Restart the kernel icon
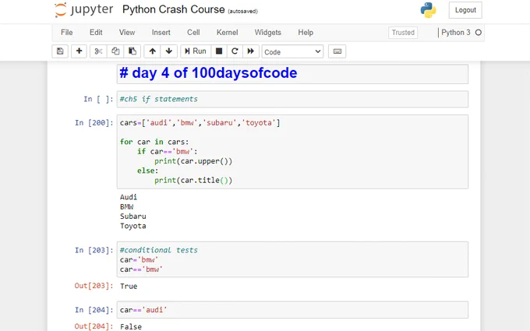Viewport: 530px width, 331px height. [x=235, y=51]
